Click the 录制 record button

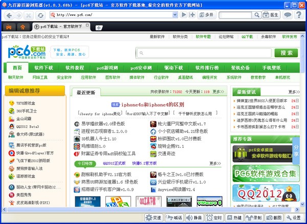click(x=254, y=217)
